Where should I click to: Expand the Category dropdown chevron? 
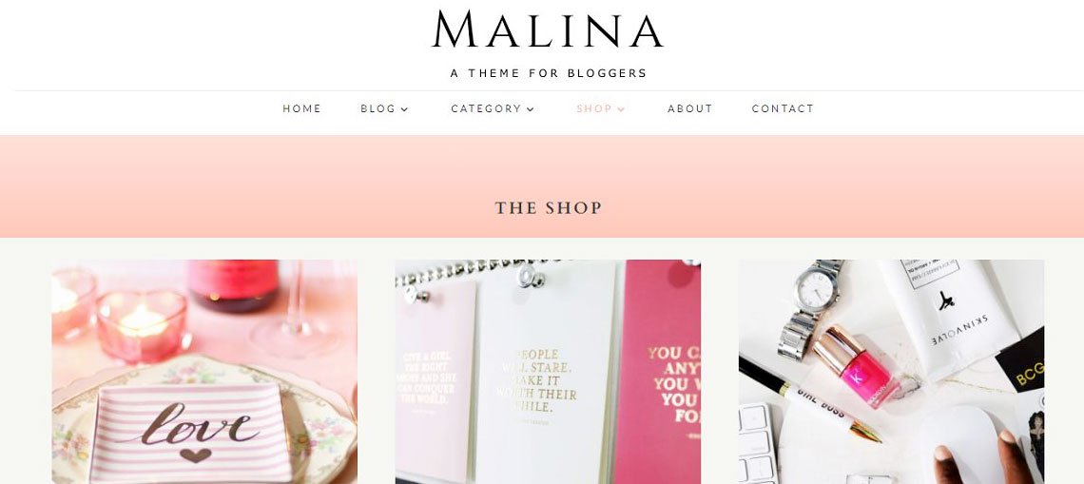531,109
